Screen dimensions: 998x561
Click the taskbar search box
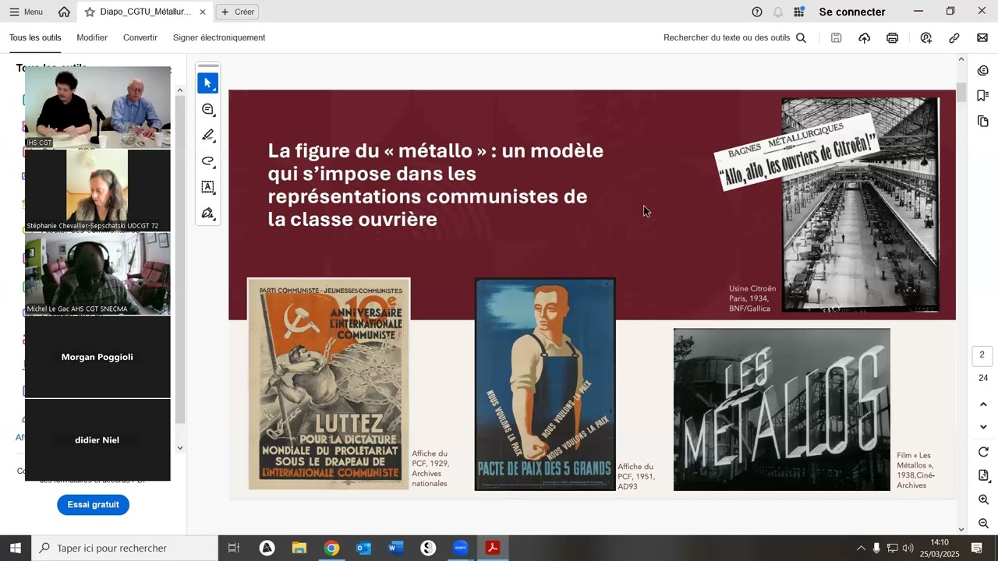coord(125,548)
